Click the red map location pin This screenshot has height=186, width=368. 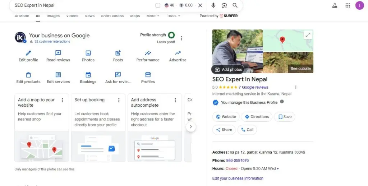pyautogui.click(x=282, y=40)
